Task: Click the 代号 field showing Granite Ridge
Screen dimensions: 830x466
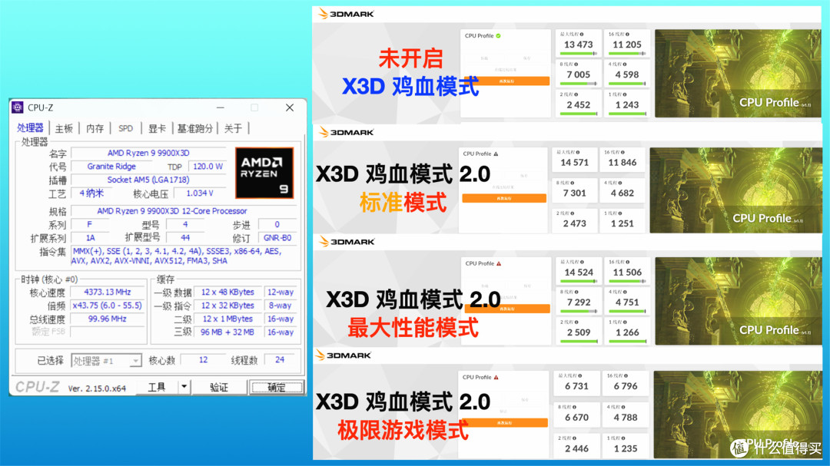Action: (111, 166)
